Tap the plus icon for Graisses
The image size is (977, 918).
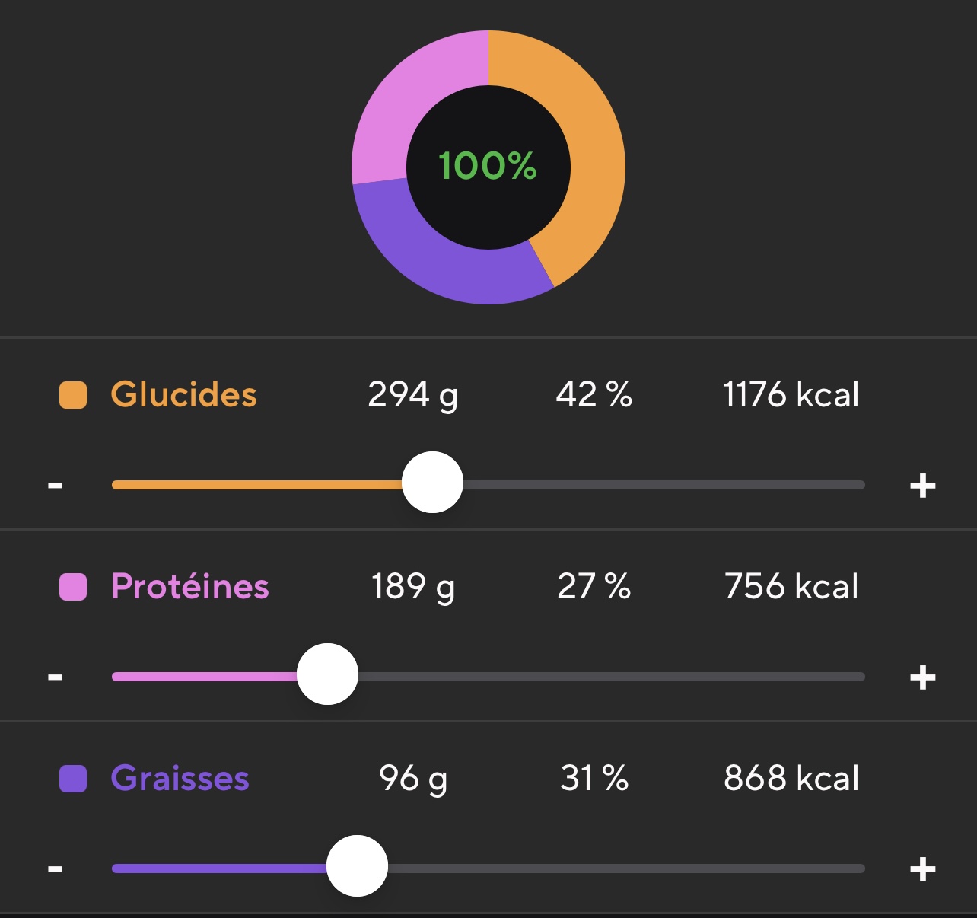click(922, 869)
